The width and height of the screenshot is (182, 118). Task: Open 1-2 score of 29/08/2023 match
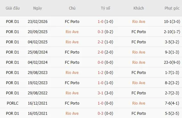pos(100,73)
